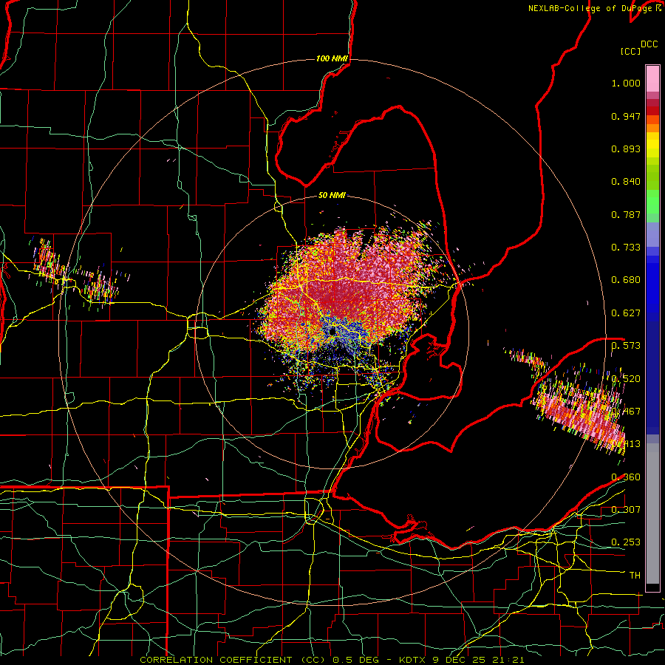Select the 0.733 legend value

coord(626,248)
